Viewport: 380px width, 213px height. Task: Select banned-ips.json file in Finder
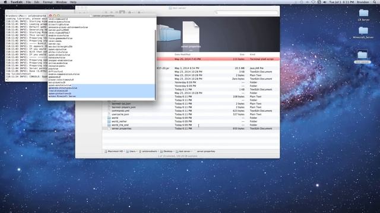tap(121, 104)
